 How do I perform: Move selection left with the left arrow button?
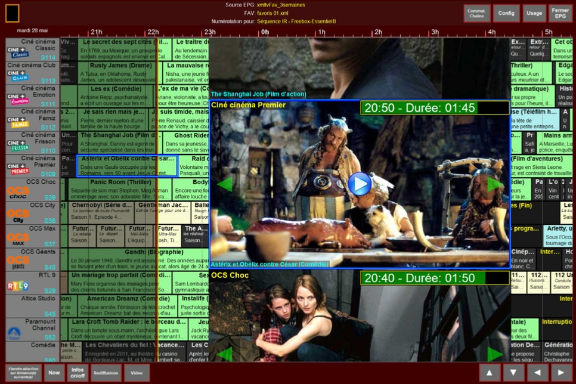tap(537, 373)
